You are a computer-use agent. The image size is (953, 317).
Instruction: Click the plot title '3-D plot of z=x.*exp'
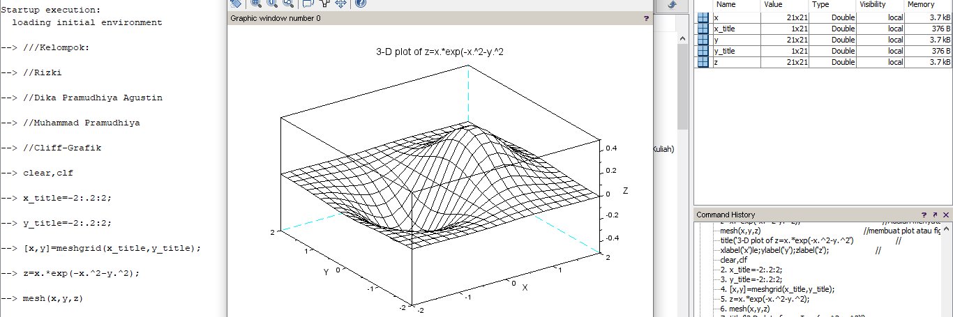coord(440,51)
